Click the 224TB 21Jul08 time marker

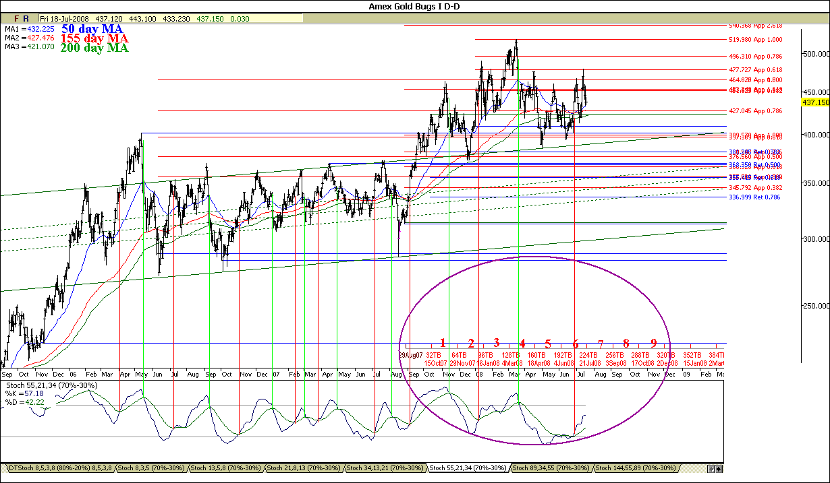pyautogui.click(x=589, y=359)
